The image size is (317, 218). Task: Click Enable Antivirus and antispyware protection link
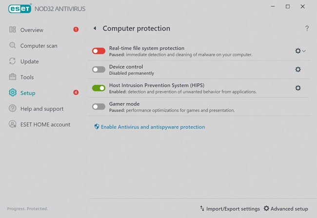153,127
